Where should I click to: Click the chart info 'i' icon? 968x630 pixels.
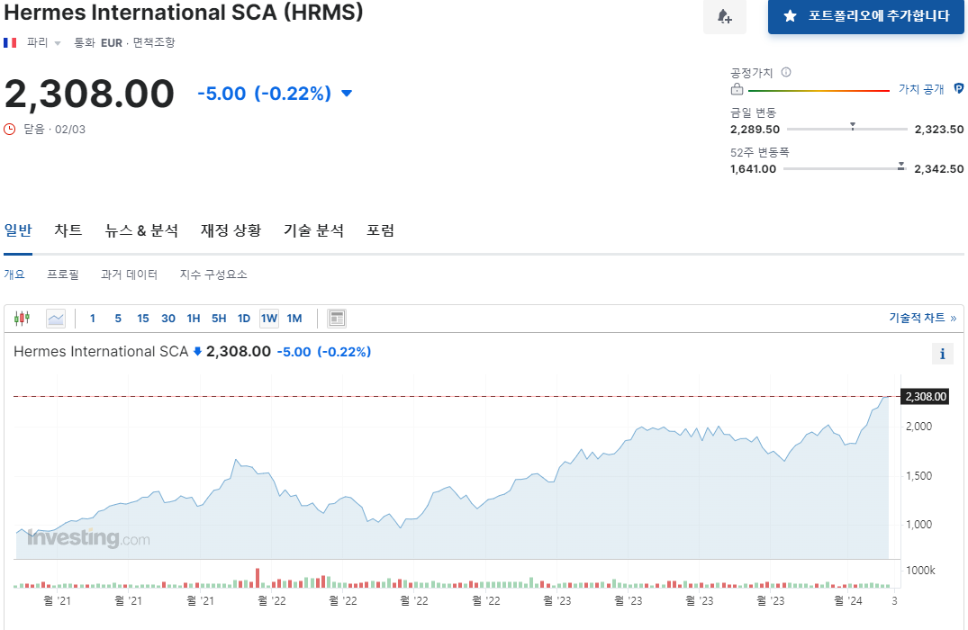pyautogui.click(x=942, y=354)
